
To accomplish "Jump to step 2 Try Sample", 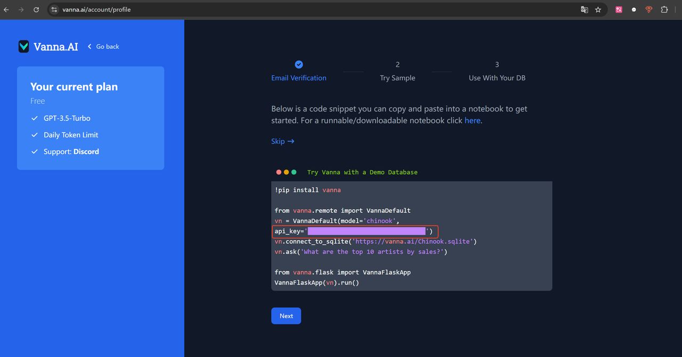I will click(x=397, y=78).
